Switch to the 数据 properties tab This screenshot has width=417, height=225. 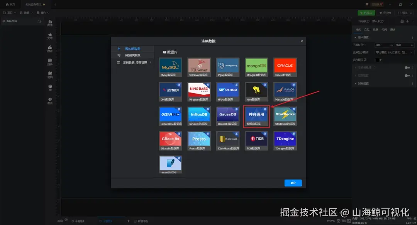[x=376, y=30]
